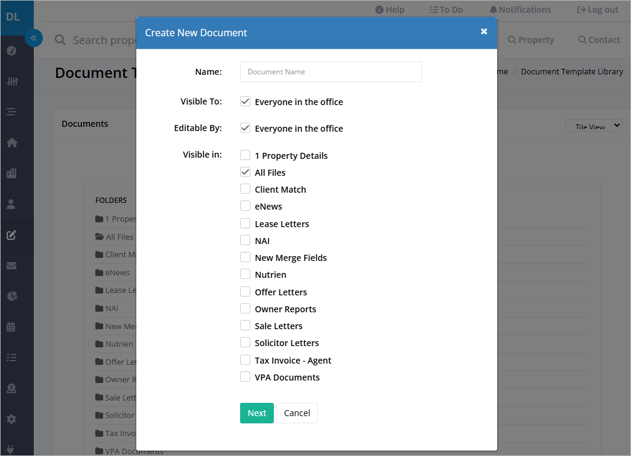The image size is (631, 456).
Task: Toggle Visible To everyone in the office
Action: point(245,101)
